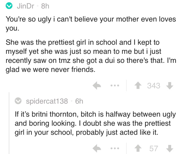
Task: Upvote JinDr's comment
Action: [x=138, y=85]
